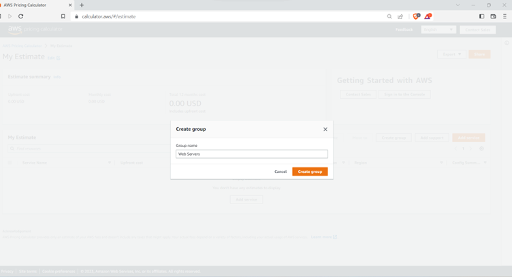The height and width of the screenshot is (277, 512).
Task: Click the orange Create group button
Action: [x=310, y=172]
